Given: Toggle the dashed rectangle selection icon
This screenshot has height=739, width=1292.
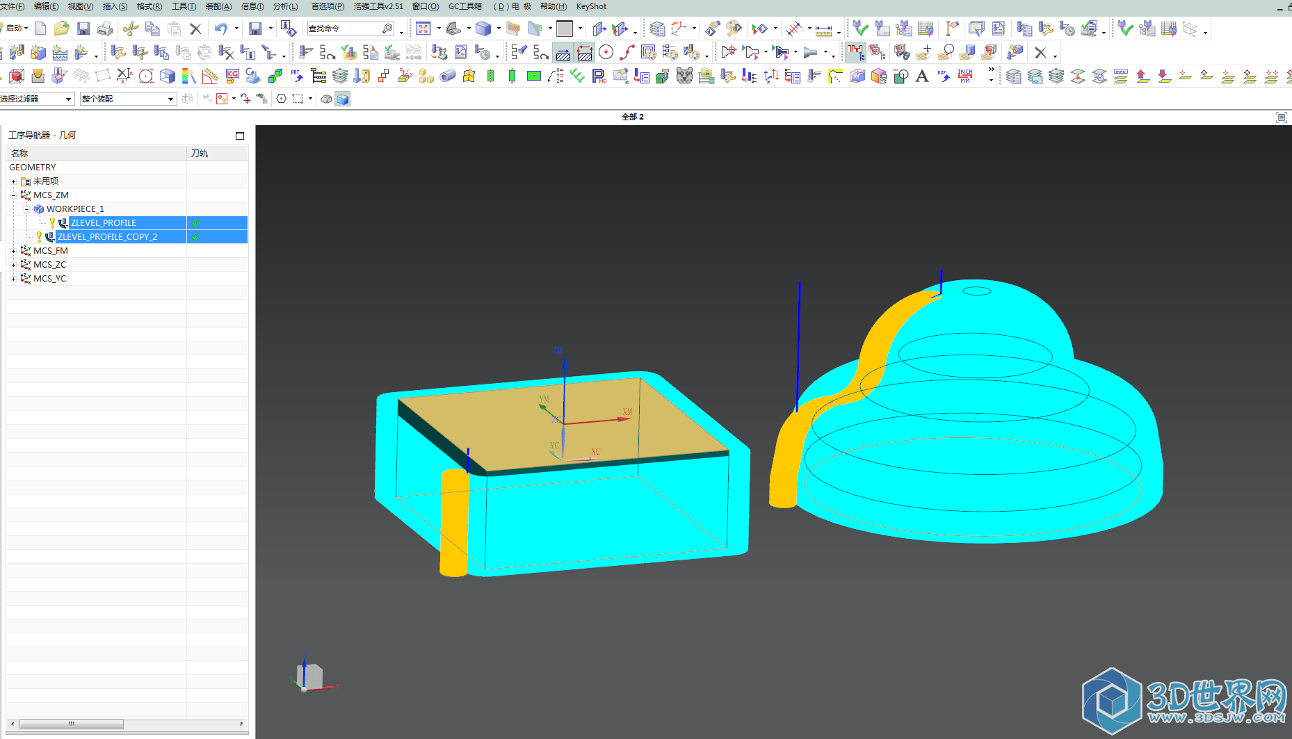Looking at the screenshot, I should click(x=298, y=99).
